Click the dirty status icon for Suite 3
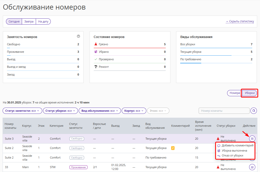 click(x=218, y=139)
